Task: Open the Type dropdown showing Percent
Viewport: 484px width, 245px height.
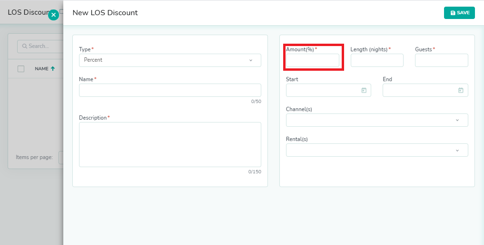Action: coord(170,60)
